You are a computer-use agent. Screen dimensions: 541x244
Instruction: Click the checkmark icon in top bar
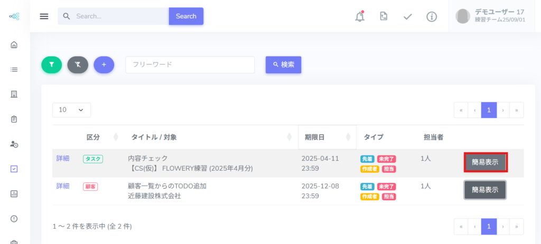click(407, 16)
